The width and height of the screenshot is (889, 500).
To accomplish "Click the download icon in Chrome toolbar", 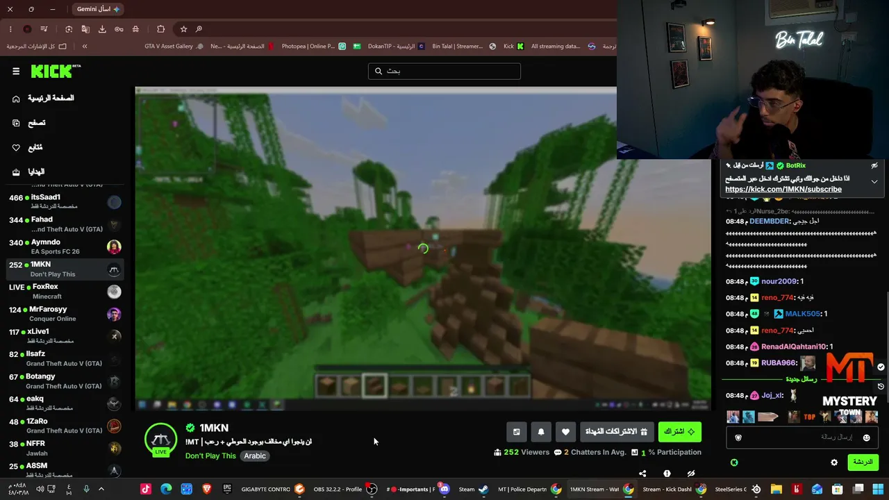I will (102, 29).
